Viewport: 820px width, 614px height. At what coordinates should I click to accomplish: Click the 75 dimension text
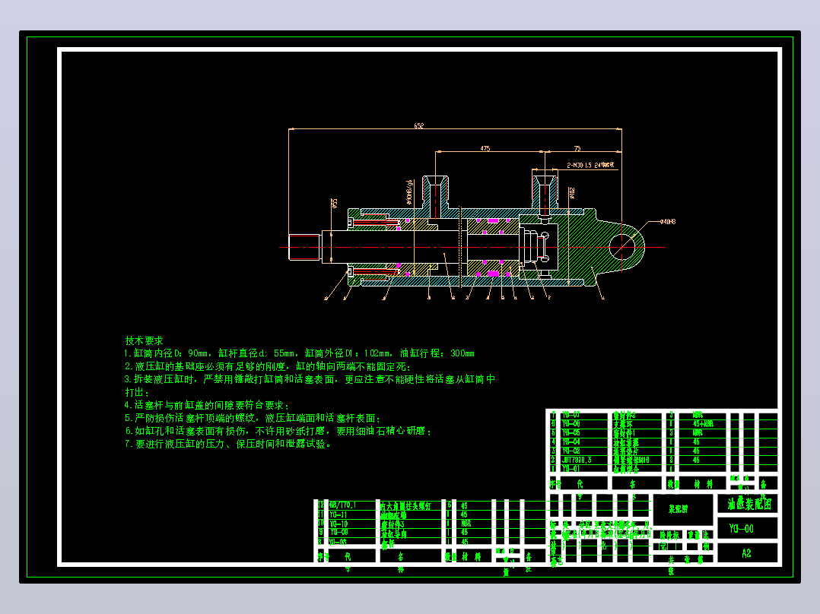pyautogui.click(x=577, y=148)
